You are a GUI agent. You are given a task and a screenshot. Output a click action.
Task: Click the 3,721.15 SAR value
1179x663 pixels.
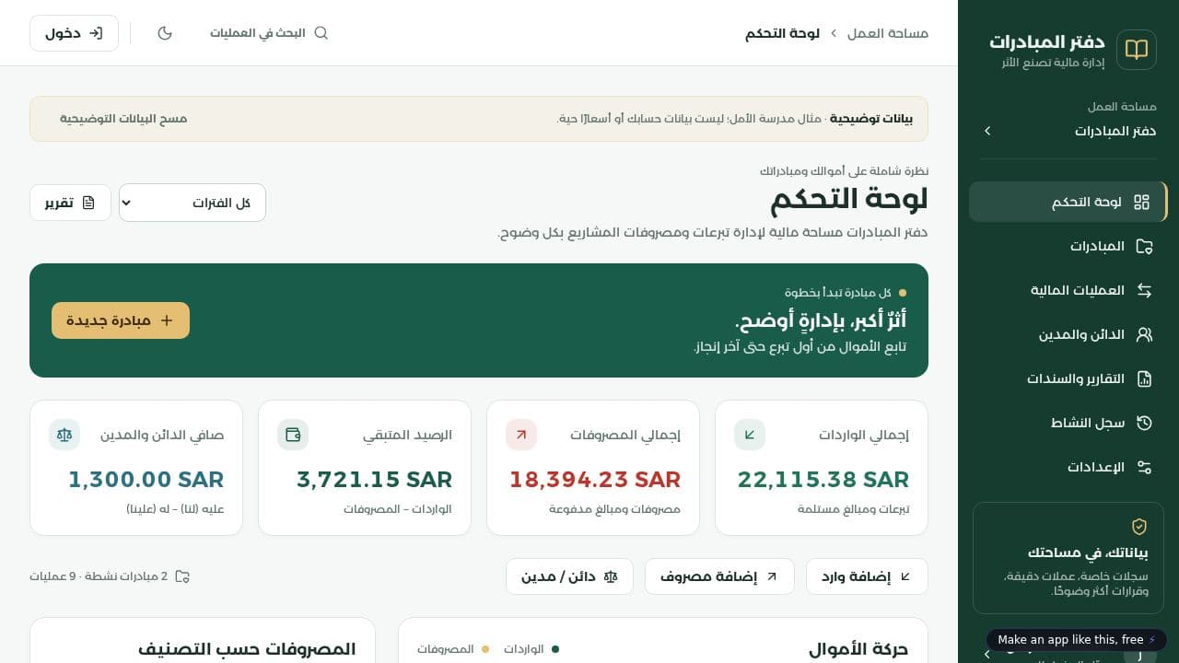[x=374, y=480]
